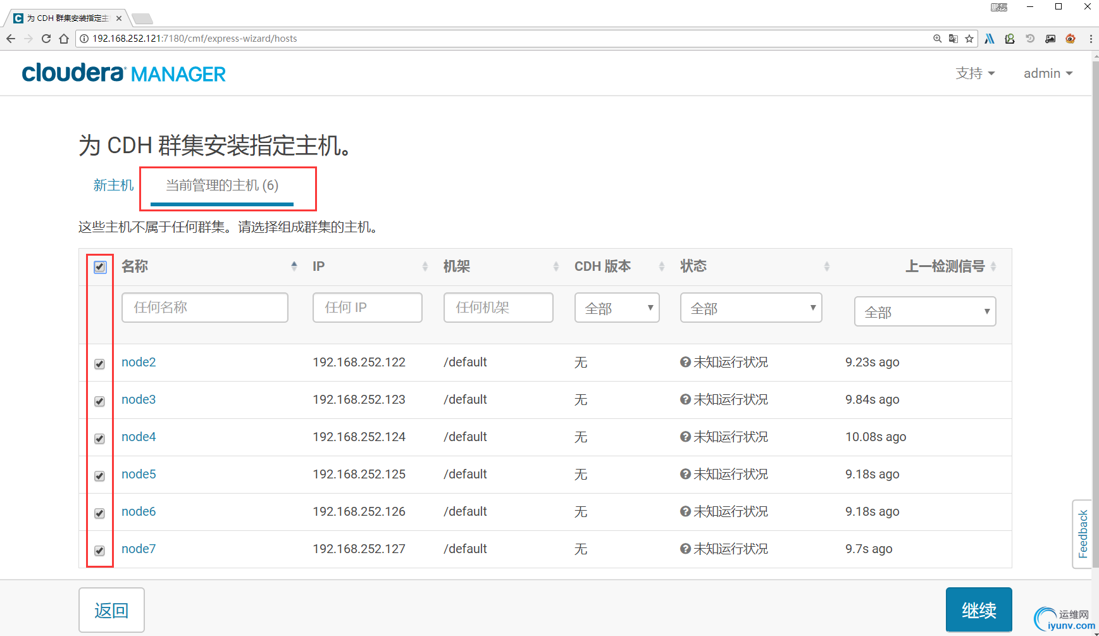This screenshot has width=1099, height=636.
Task: Select IP address 192.168.252.124
Action: pyautogui.click(x=359, y=437)
